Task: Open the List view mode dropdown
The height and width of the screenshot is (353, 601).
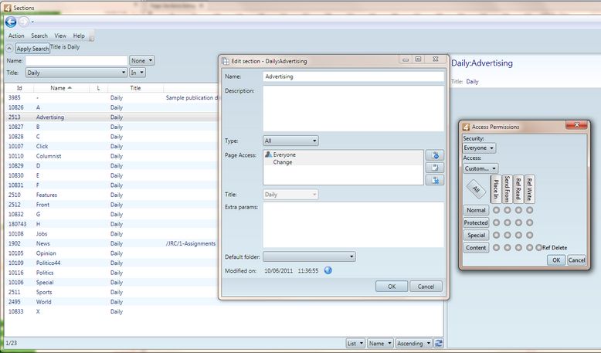Action: tap(355, 343)
